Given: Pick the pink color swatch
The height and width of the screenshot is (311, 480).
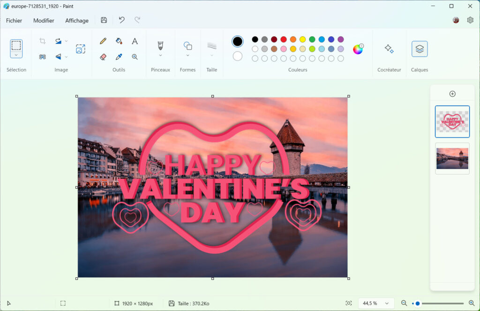Looking at the screenshot, I should (x=284, y=49).
